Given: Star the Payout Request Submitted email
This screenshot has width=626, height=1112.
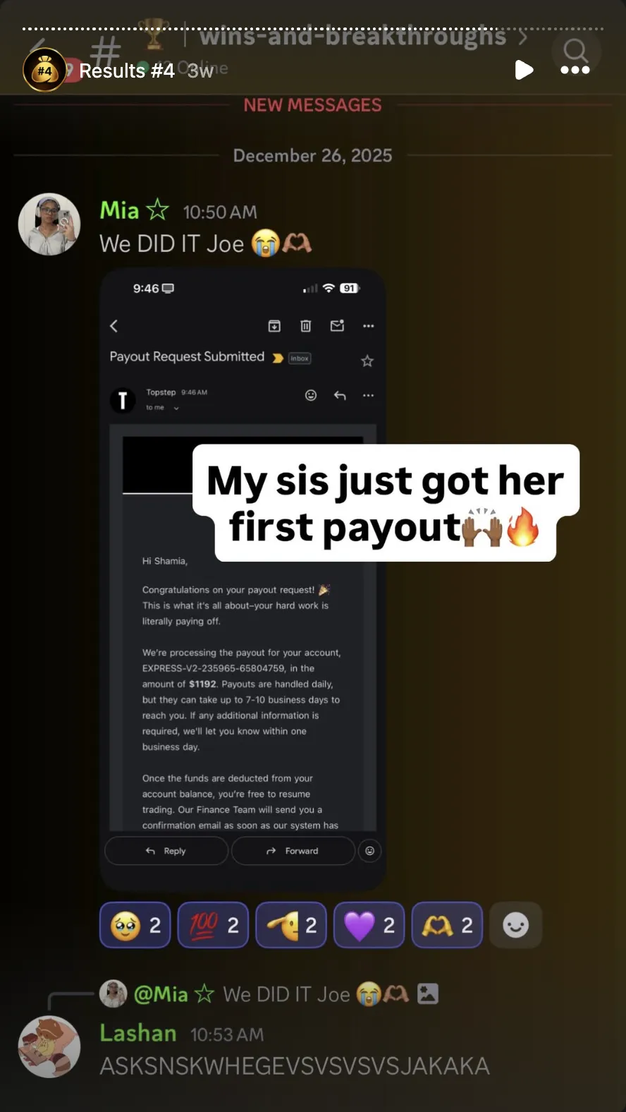Looking at the screenshot, I should coord(367,361).
